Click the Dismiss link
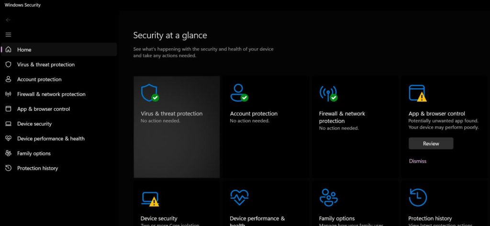490x226 pixels. coord(418,161)
